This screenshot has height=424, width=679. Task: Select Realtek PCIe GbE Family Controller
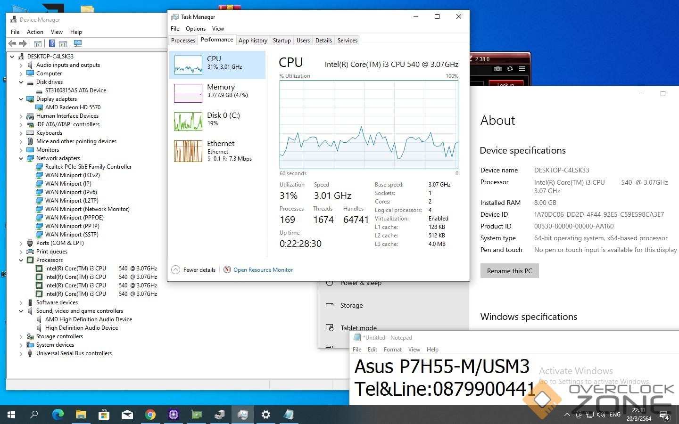pyautogui.click(x=88, y=167)
